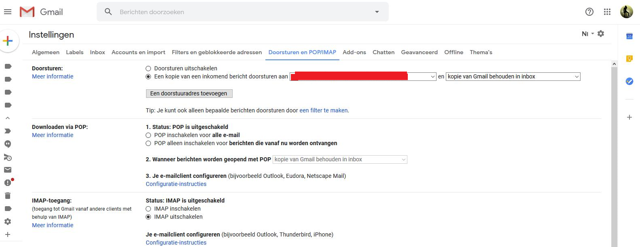This screenshot has height=247, width=640.
Task: Click the get add-ons plus icon
Action: 629,117
